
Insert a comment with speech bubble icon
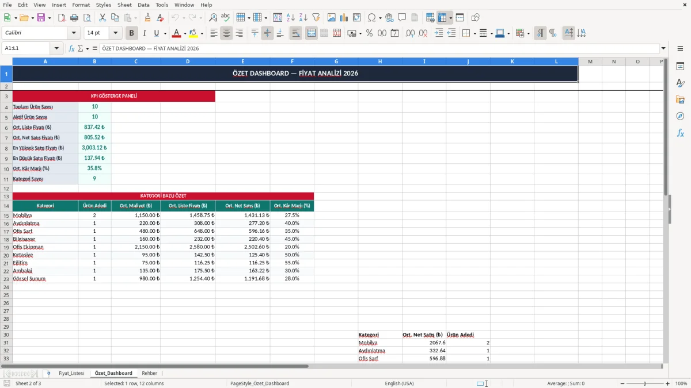[402, 18]
